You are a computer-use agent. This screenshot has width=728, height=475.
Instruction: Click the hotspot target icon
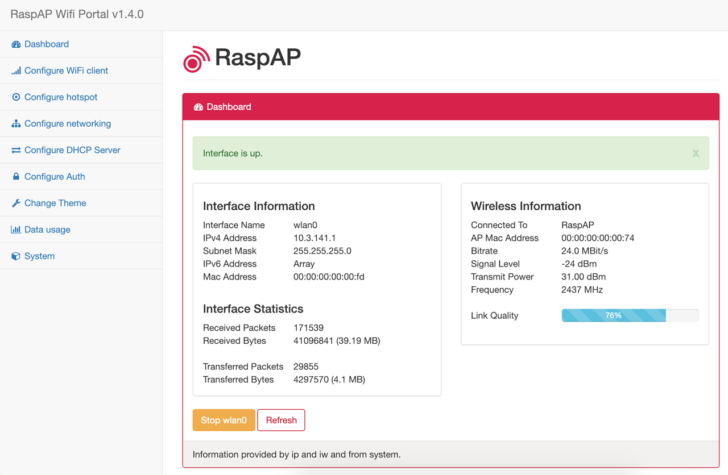pyautogui.click(x=16, y=97)
